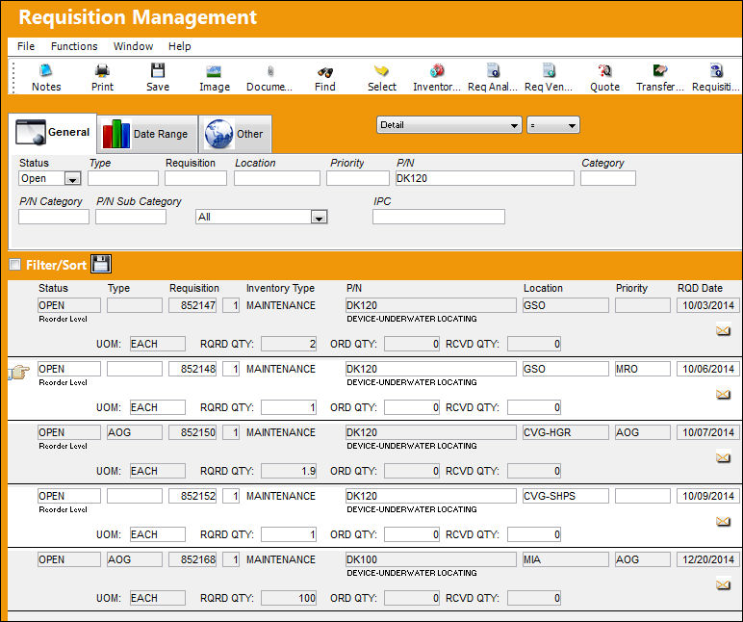743x622 pixels.
Task: Open the Image toolbar icon
Action: 215,71
